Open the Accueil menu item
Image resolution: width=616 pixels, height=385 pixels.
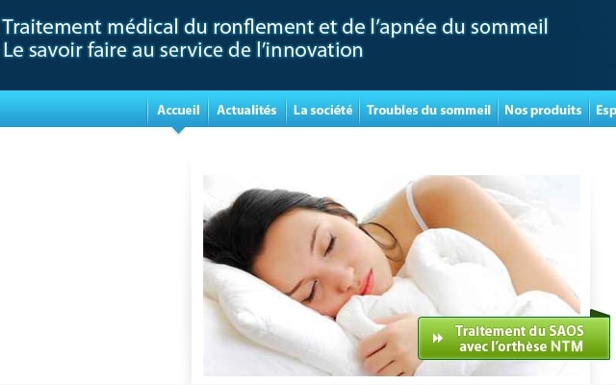click(x=178, y=110)
